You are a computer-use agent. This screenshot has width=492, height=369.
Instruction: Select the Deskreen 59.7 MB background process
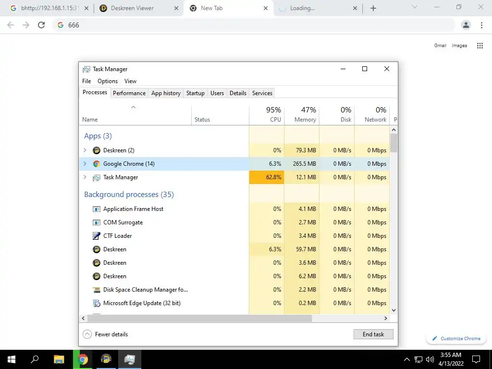pyautogui.click(x=234, y=249)
